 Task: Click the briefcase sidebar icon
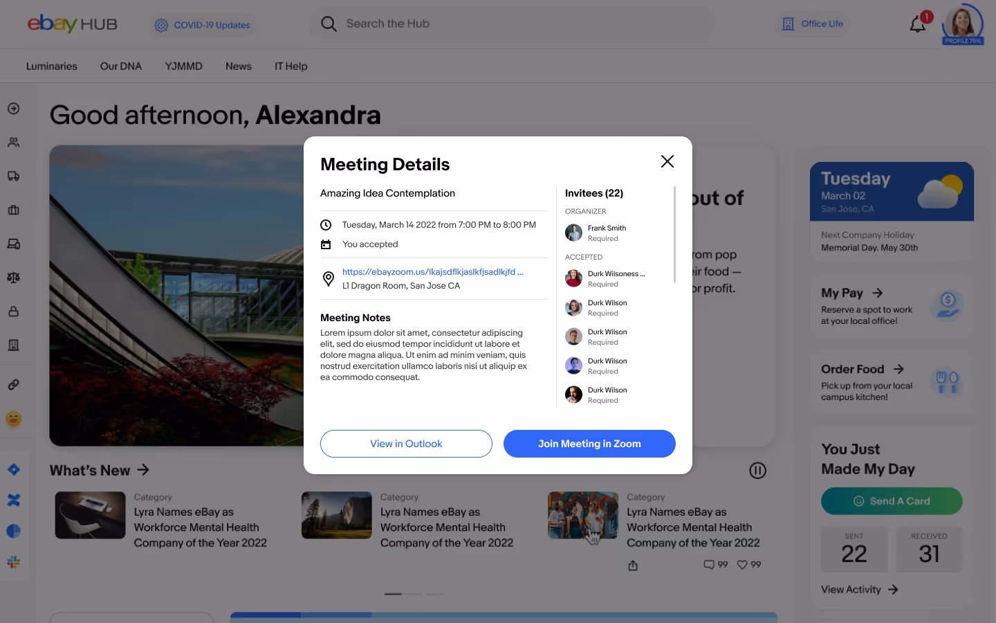click(x=14, y=210)
